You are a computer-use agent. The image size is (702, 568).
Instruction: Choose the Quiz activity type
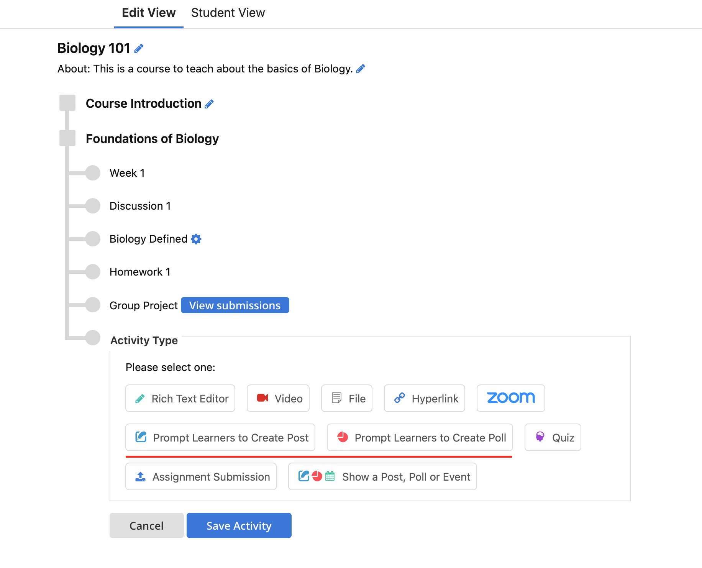click(553, 437)
